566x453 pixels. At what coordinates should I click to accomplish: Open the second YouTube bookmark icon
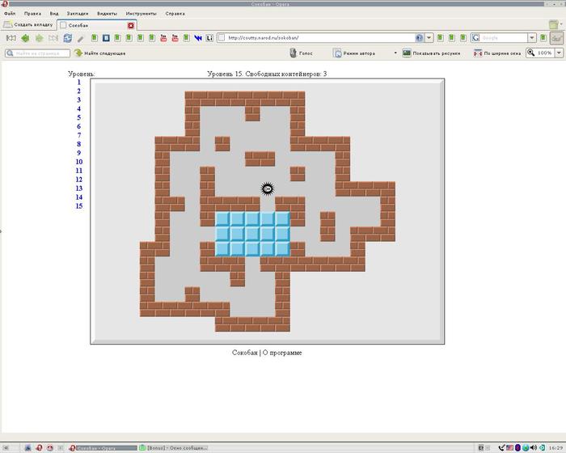click(175, 38)
